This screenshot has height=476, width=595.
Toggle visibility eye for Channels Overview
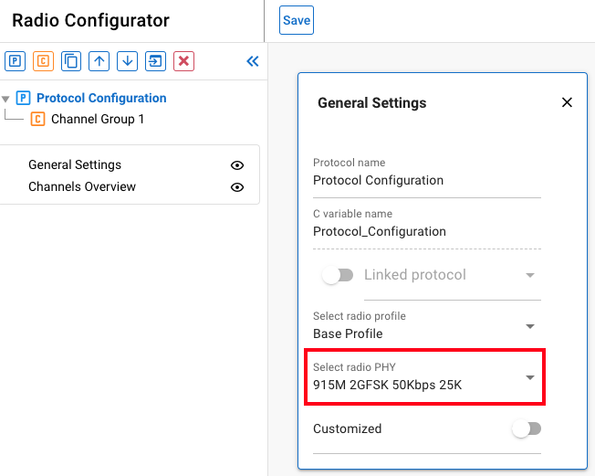(237, 187)
